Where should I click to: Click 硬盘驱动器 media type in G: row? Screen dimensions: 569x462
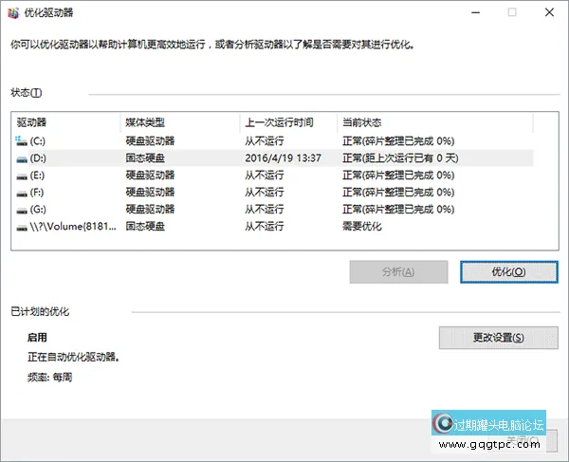click(150, 210)
